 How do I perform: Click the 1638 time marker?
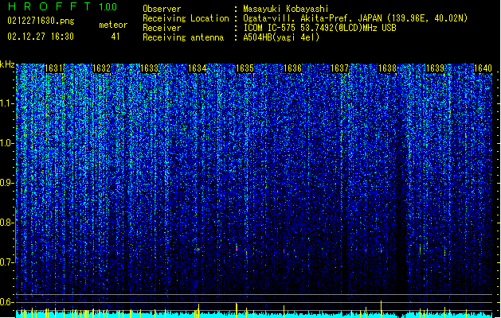387,68
